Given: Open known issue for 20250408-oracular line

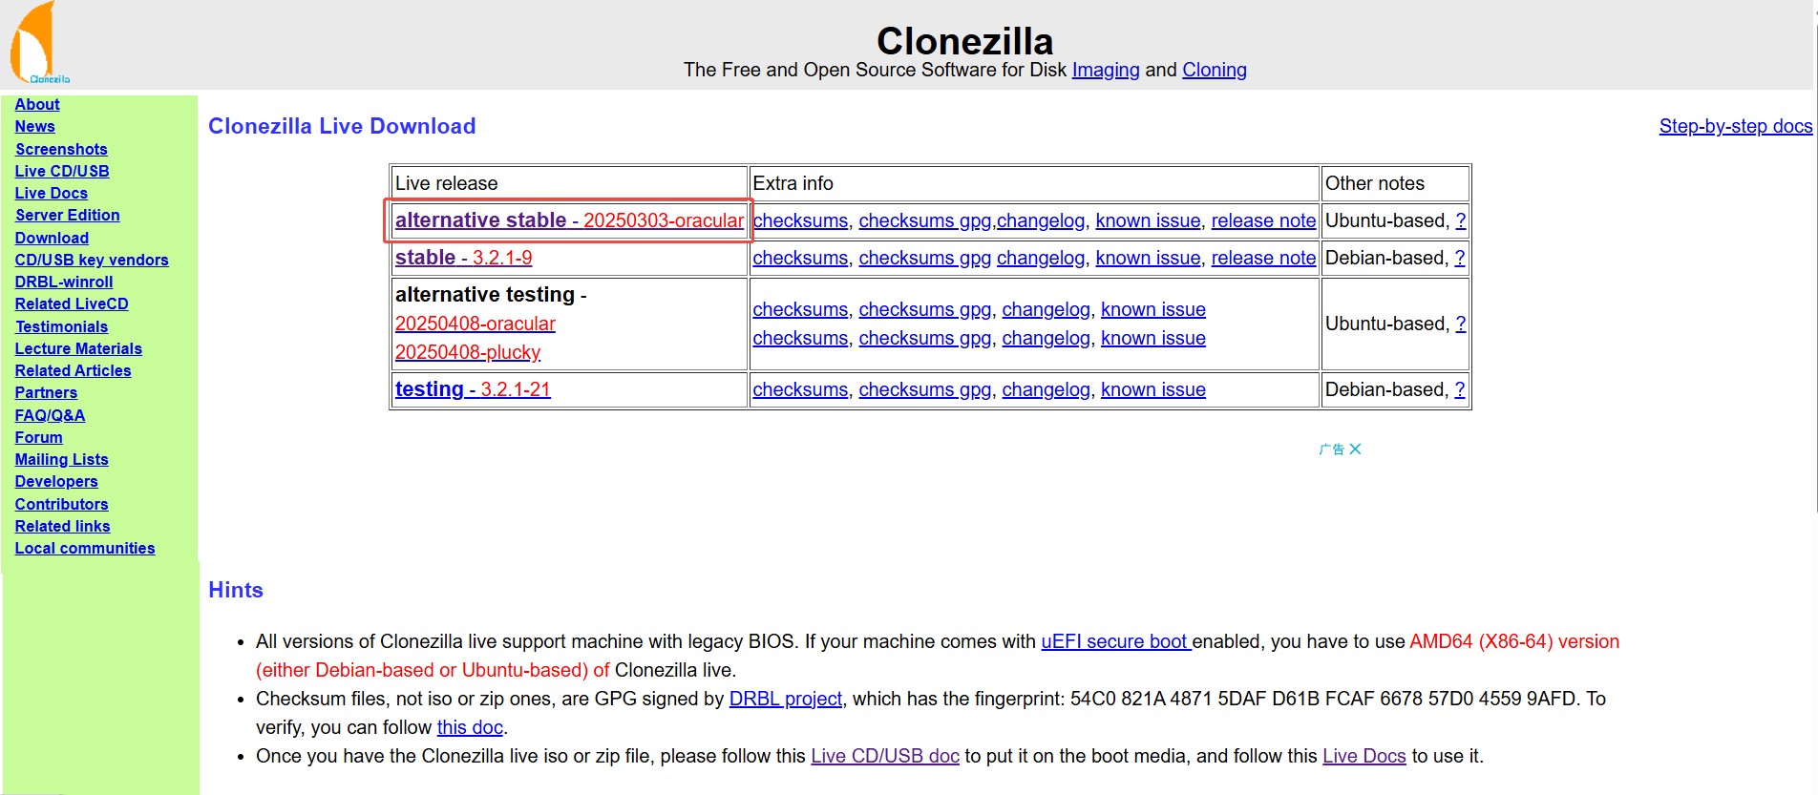Looking at the screenshot, I should pyautogui.click(x=1153, y=309).
